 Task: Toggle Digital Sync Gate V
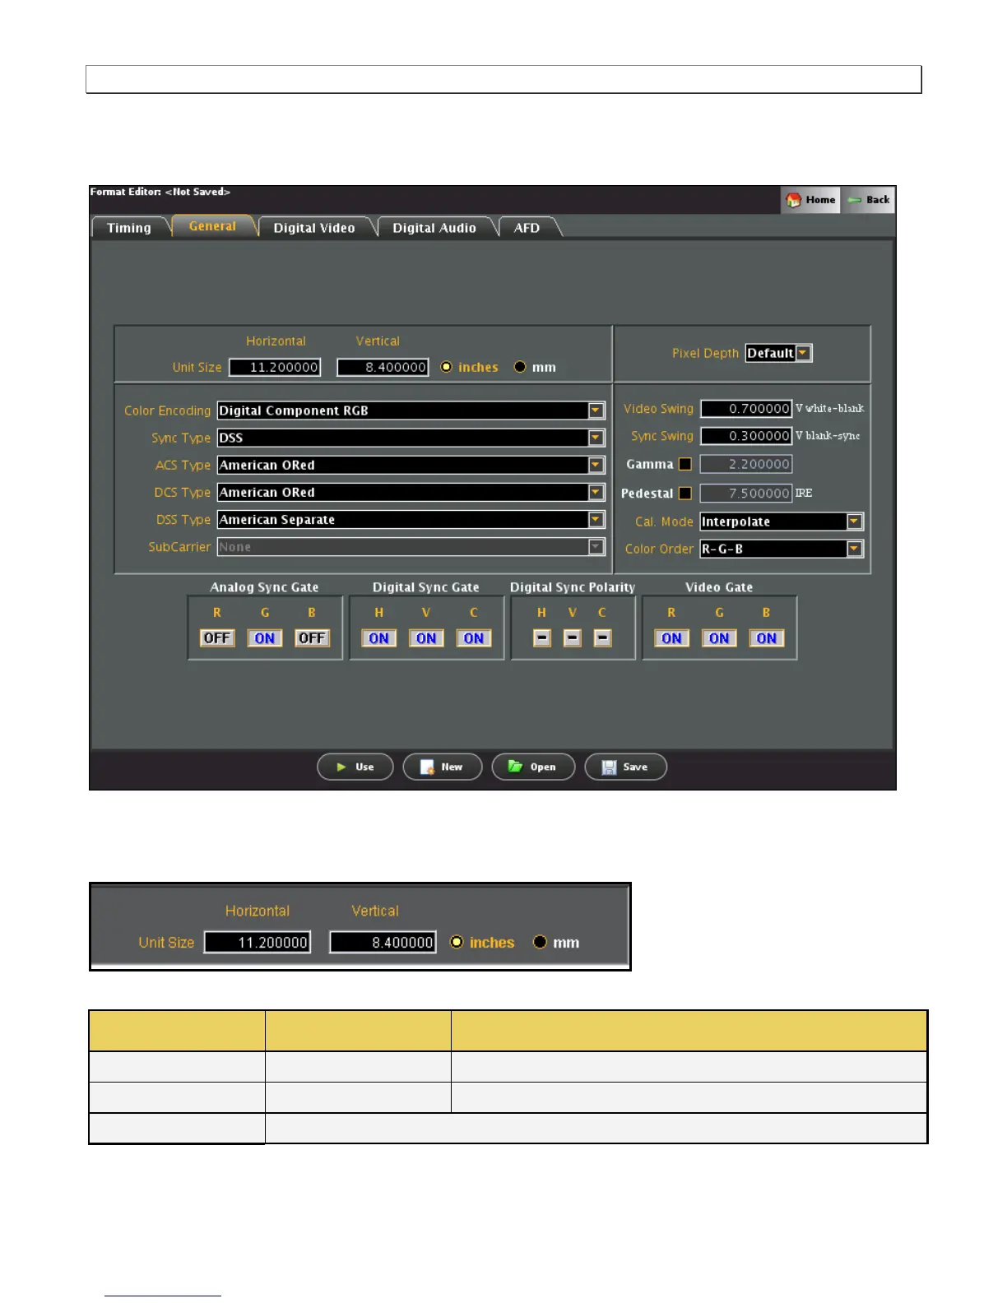[426, 638]
